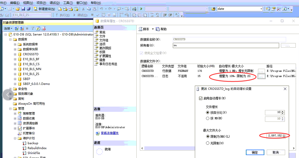The image size is (299, 158).
Task: Choose the 无限制(U) radio option
Action: (208, 143)
